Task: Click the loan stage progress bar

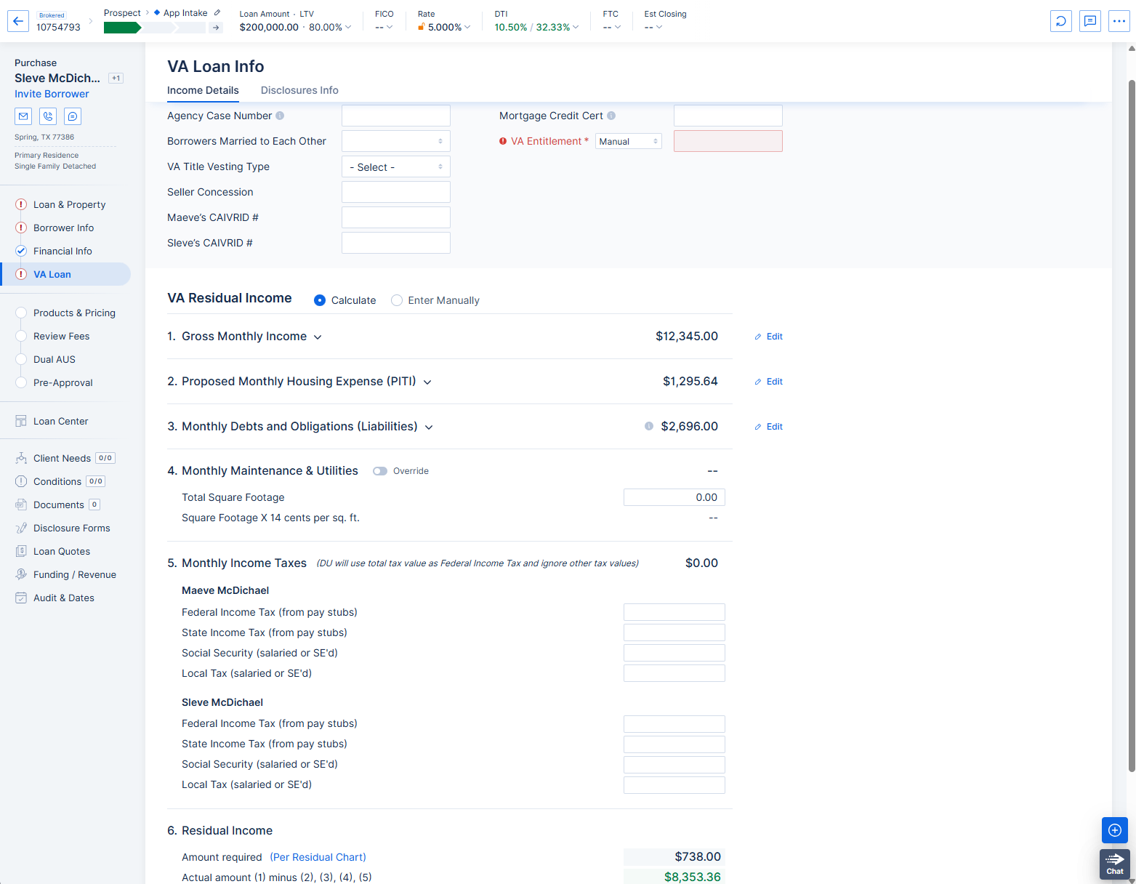Action: tap(156, 28)
